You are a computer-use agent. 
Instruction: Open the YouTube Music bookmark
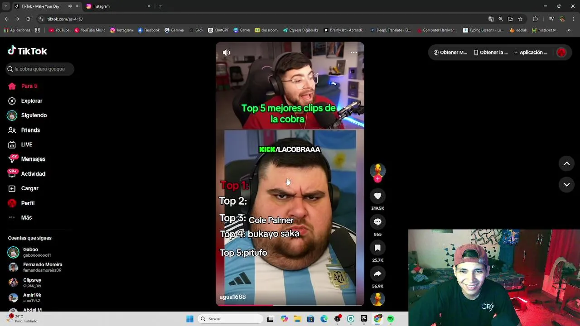(90, 30)
